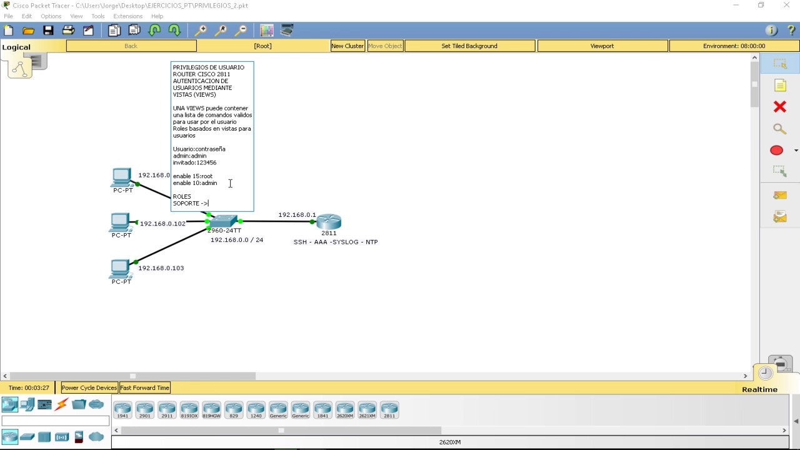The width and height of the screenshot is (800, 450).
Task: Open the Extensions menu
Action: (x=127, y=16)
